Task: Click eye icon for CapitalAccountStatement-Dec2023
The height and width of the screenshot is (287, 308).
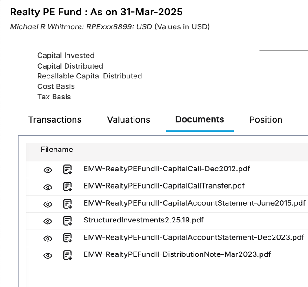Action: coord(47,238)
